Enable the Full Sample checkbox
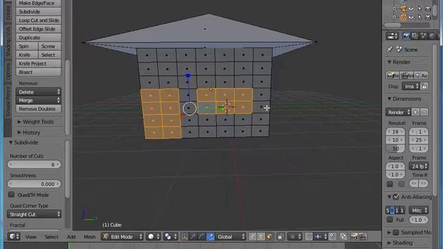443x249 pixels. 390,219
